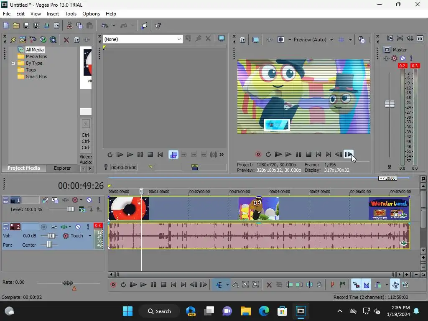Pause playback in the video preview

[298, 155]
